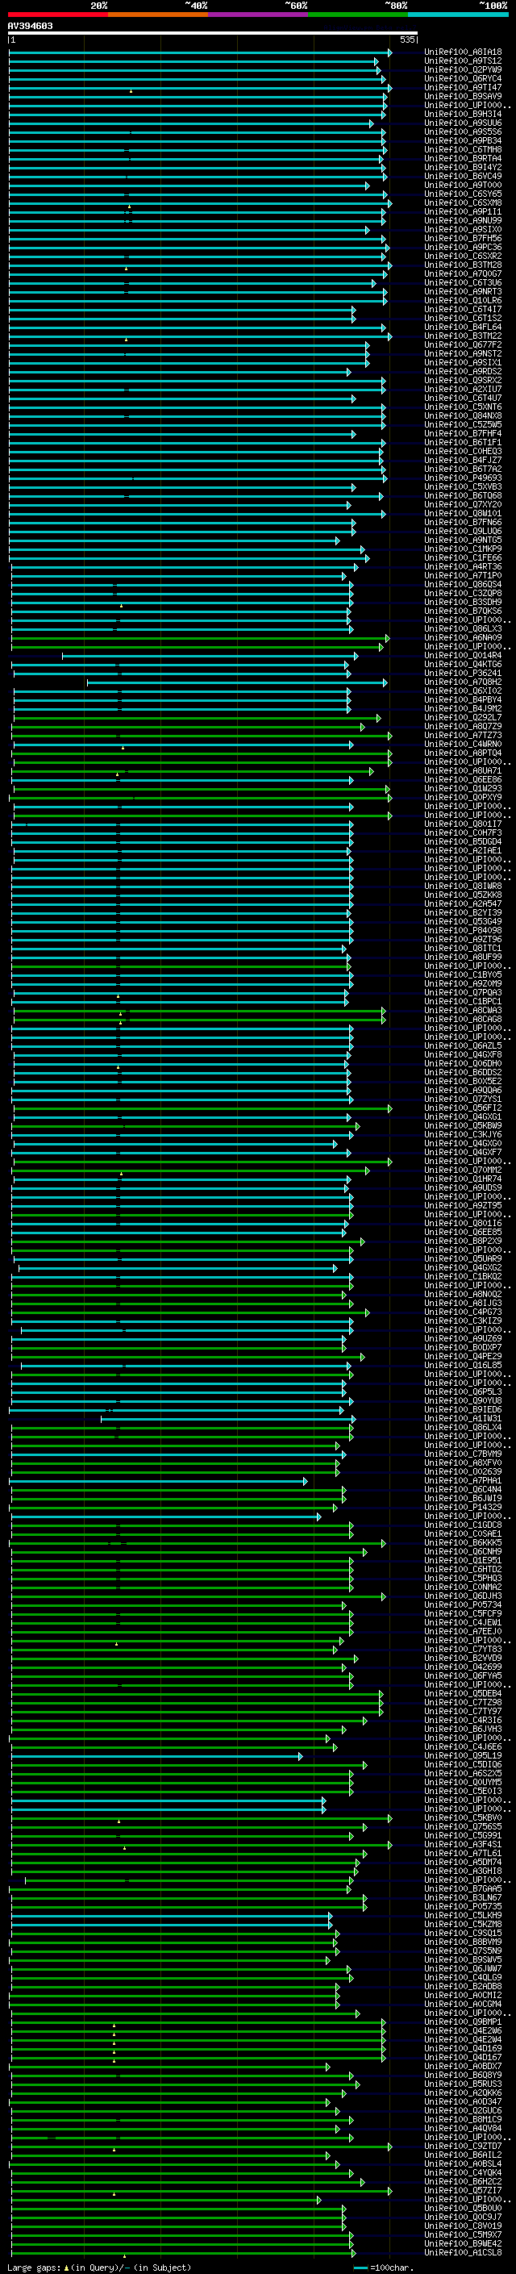This screenshot has width=516, height=2274.
Task: Select hit UniRef100_Q014R4
Action: click(x=463, y=655)
